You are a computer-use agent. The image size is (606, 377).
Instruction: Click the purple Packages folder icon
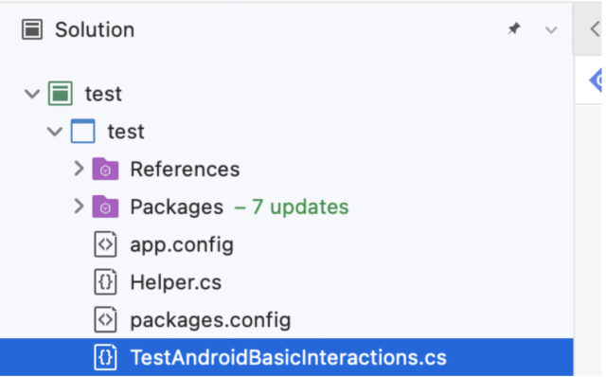[x=105, y=206]
